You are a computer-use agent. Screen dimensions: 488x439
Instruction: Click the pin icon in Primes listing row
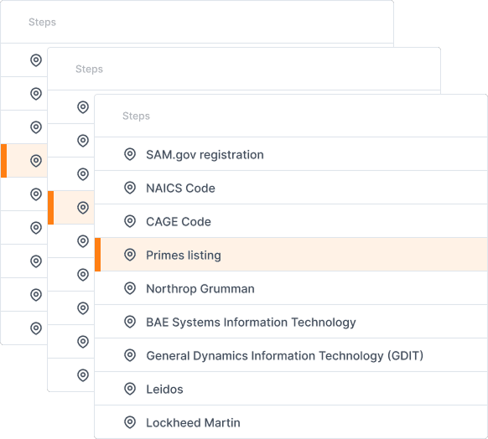click(130, 255)
